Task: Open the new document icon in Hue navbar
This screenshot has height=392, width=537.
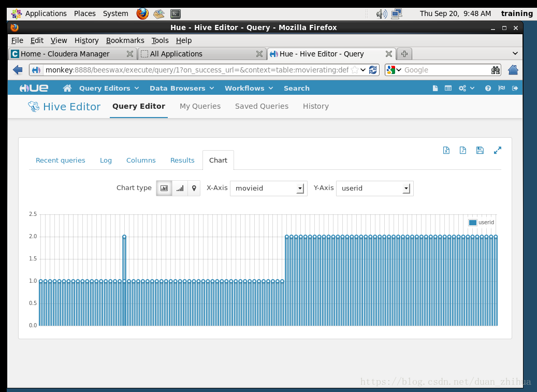Action: coord(436,89)
